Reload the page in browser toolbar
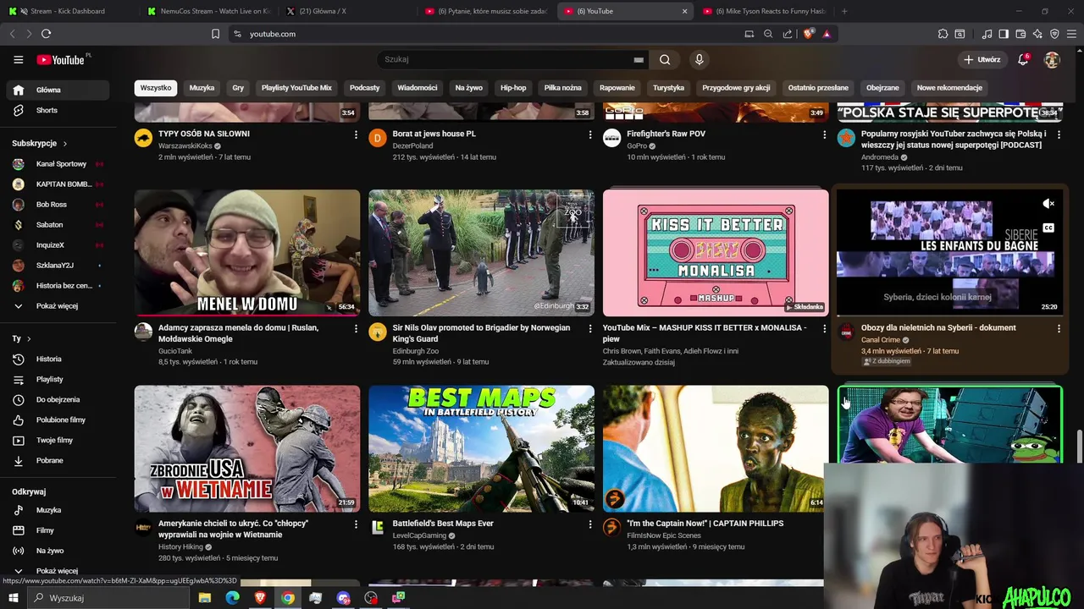Image resolution: width=1084 pixels, height=609 pixels. (46, 34)
